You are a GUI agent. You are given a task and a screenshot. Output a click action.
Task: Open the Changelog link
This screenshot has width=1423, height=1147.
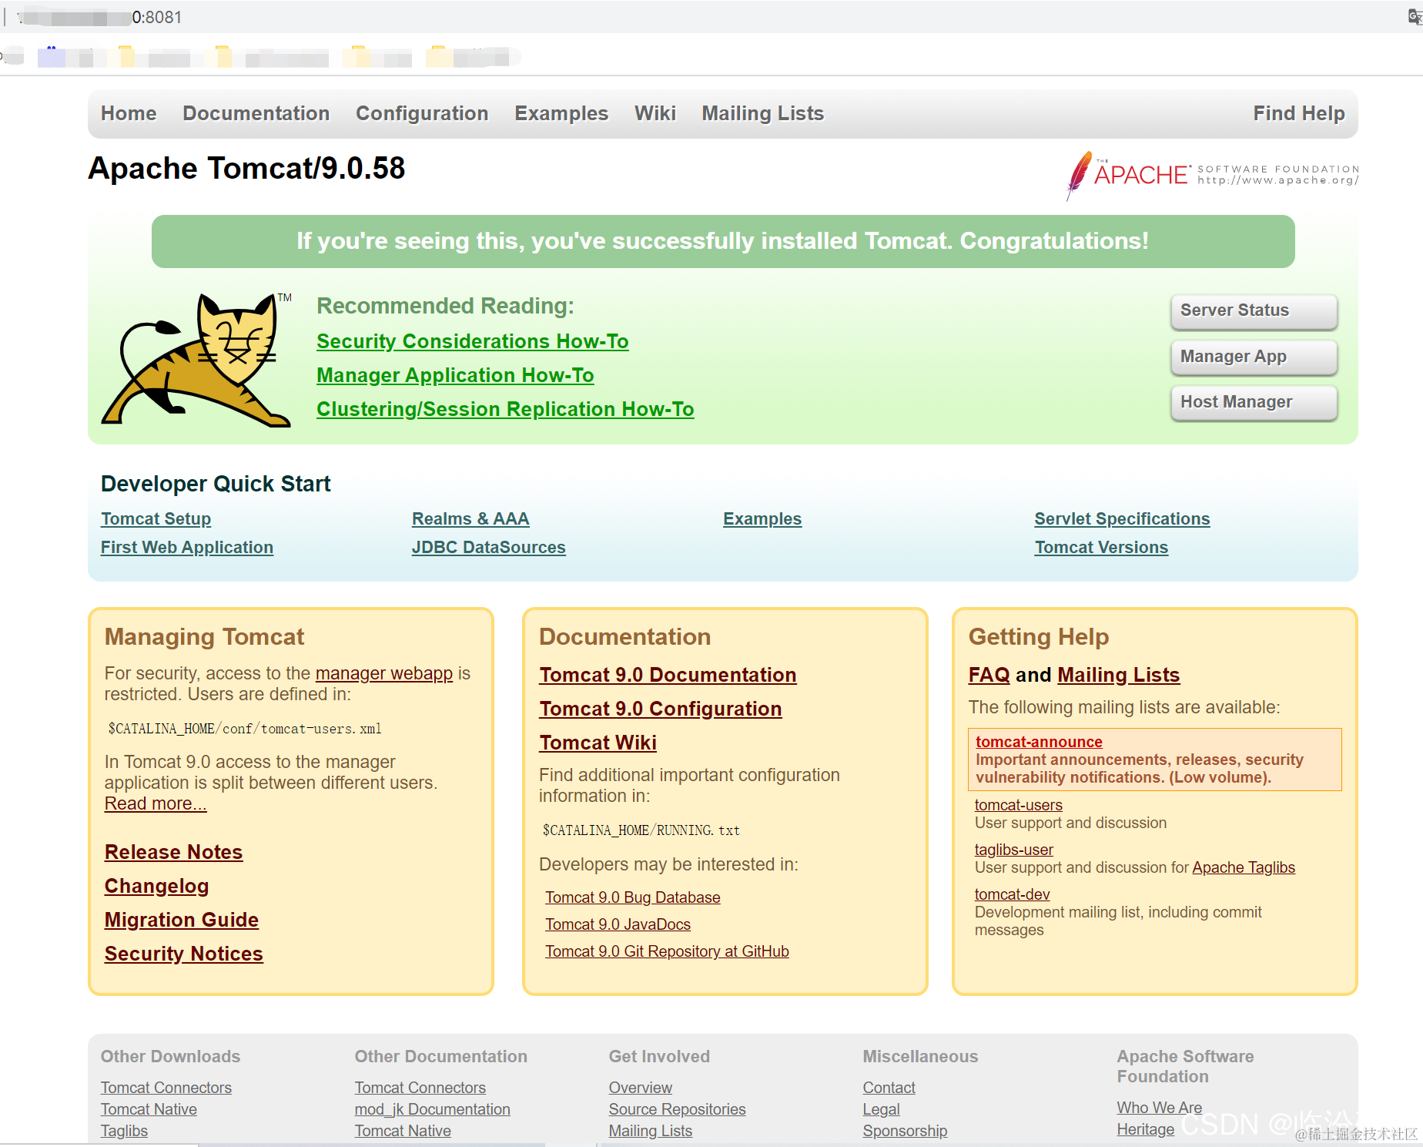tap(156, 886)
